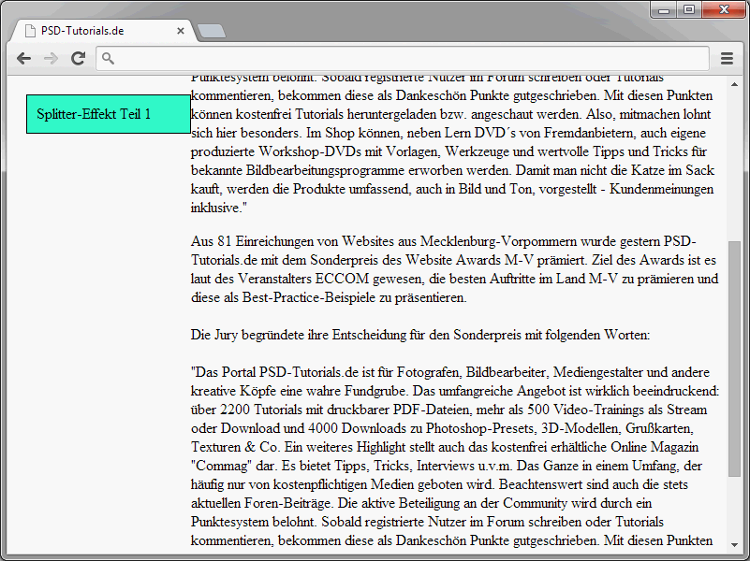Screen dimensions: 750x561
Task: Click the text "diese als Best-Practice-Beispiele zu präsentieren."
Action: coord(329,297)
